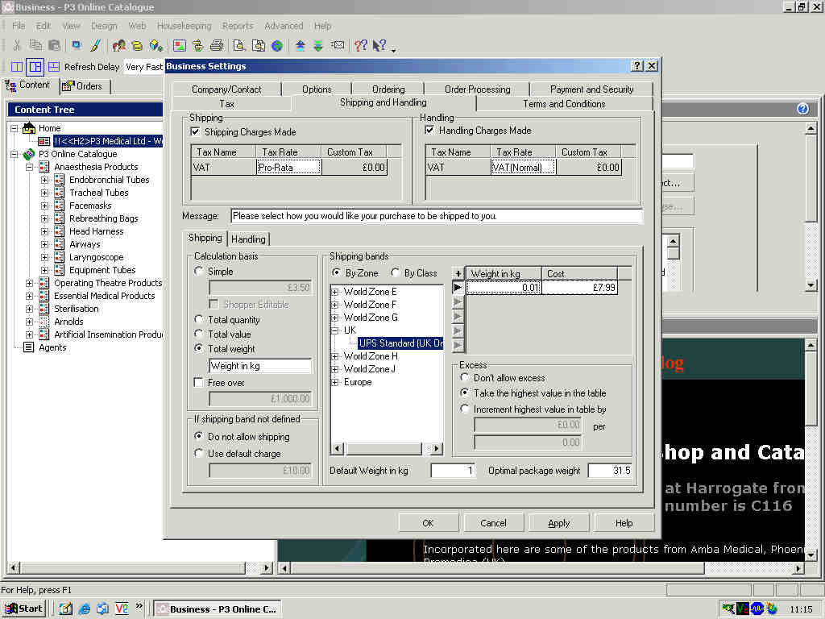
Task: Click the Apply button
Action: [x=559, y=523]
